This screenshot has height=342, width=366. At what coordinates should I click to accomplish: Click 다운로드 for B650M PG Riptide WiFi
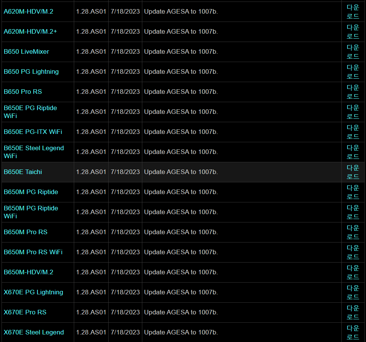pyautogui.click(x=353, y=212)
